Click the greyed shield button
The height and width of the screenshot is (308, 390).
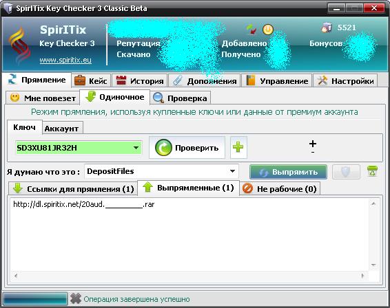(x=346, y=172)
